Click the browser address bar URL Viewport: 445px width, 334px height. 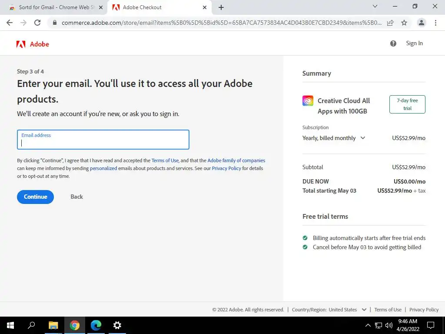pyautogui.click(x=221, y=23)
